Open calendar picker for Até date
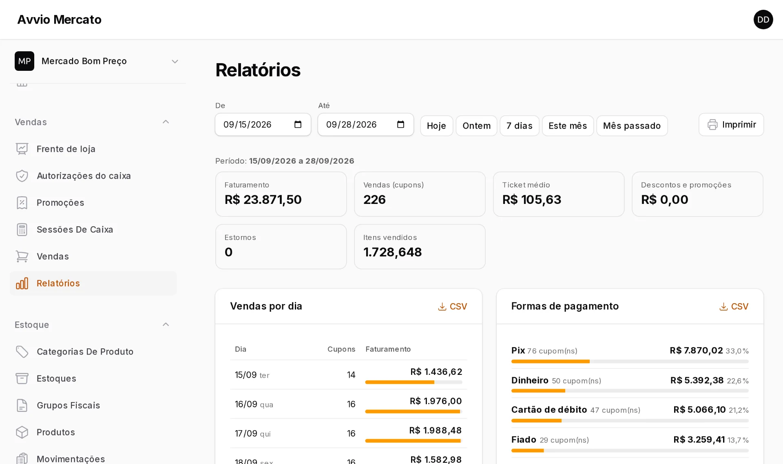This screenshot has height=464, width=783. [401, 125]
